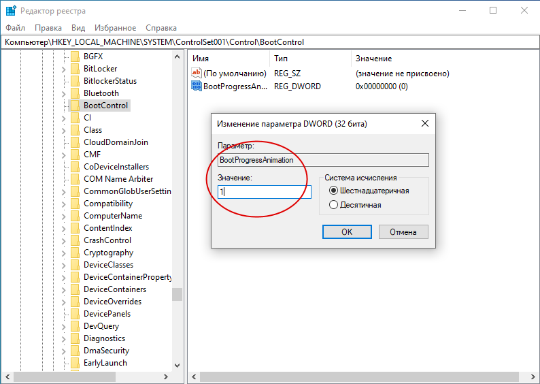Click the Тип column header
Screen dimensions: 540x384
310,59
